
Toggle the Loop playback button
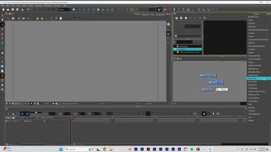click(x=18, y=114)
